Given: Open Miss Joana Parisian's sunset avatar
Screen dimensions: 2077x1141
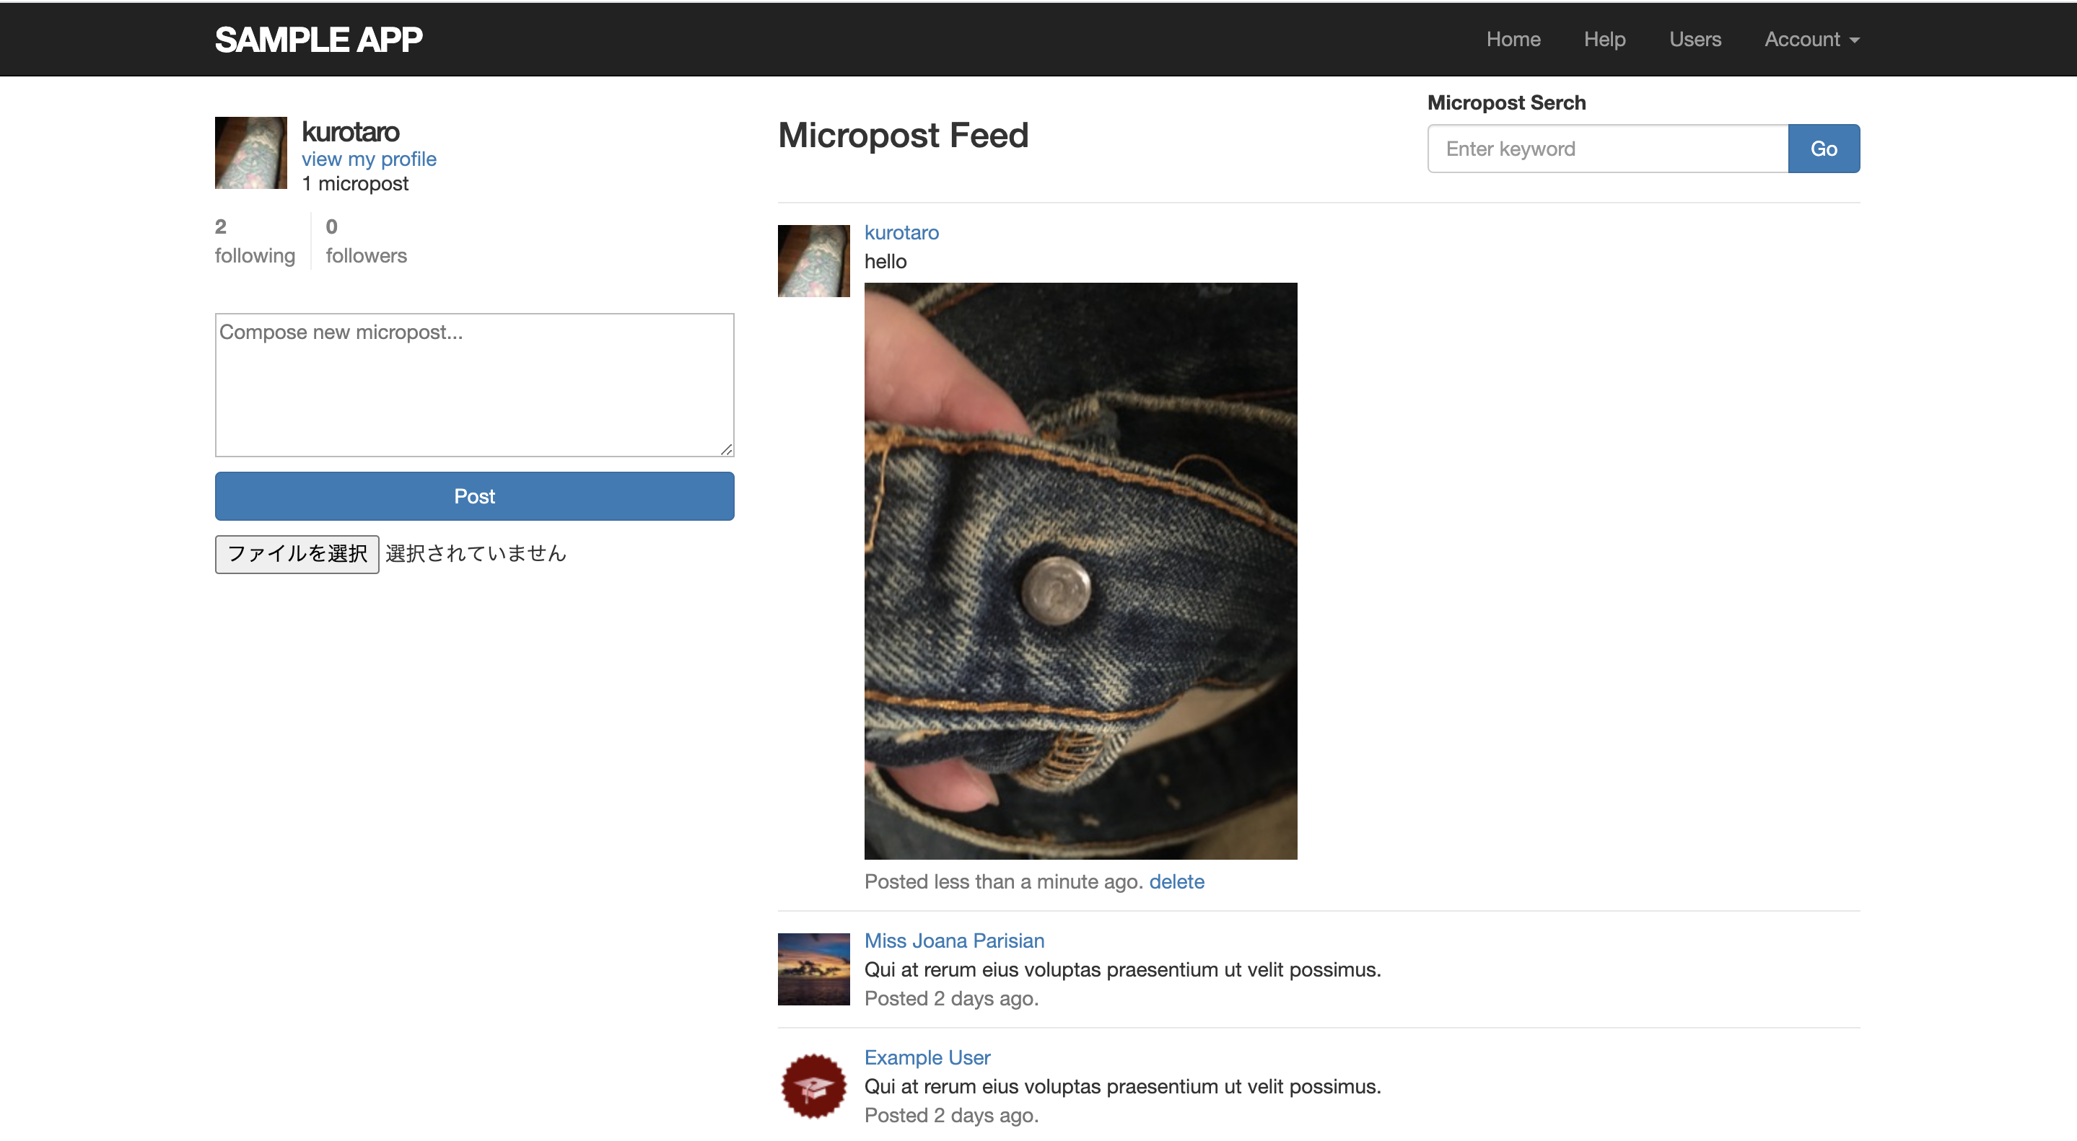Looking at the screenshot, I should click(813, 969).
